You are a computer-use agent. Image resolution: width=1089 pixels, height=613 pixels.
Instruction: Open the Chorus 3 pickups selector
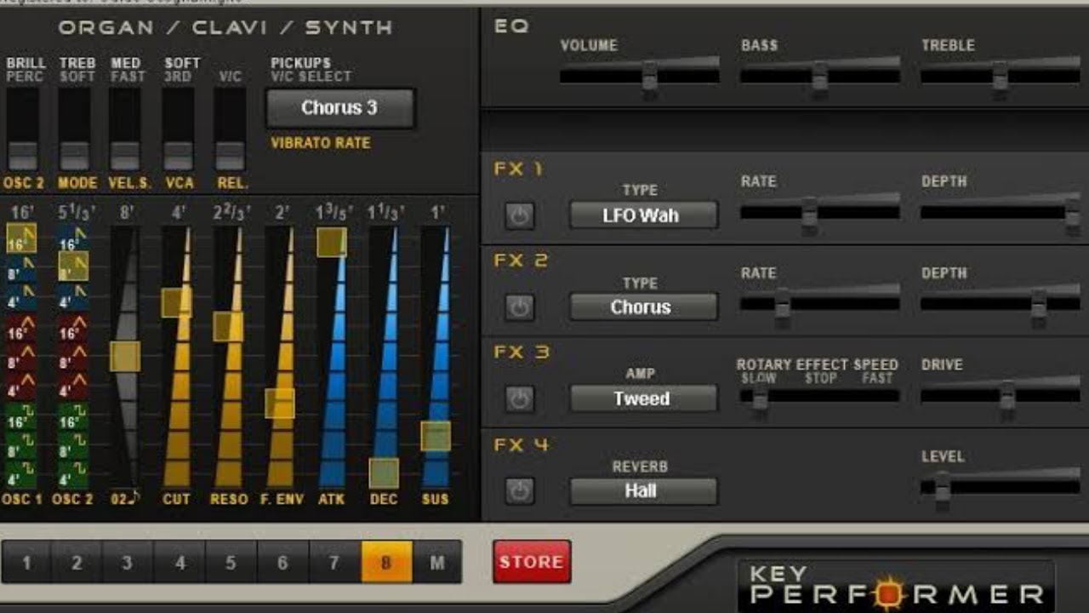coord(340,108)
